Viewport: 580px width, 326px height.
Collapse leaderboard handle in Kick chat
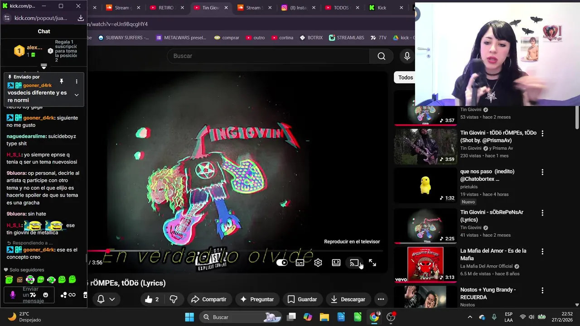43,67
